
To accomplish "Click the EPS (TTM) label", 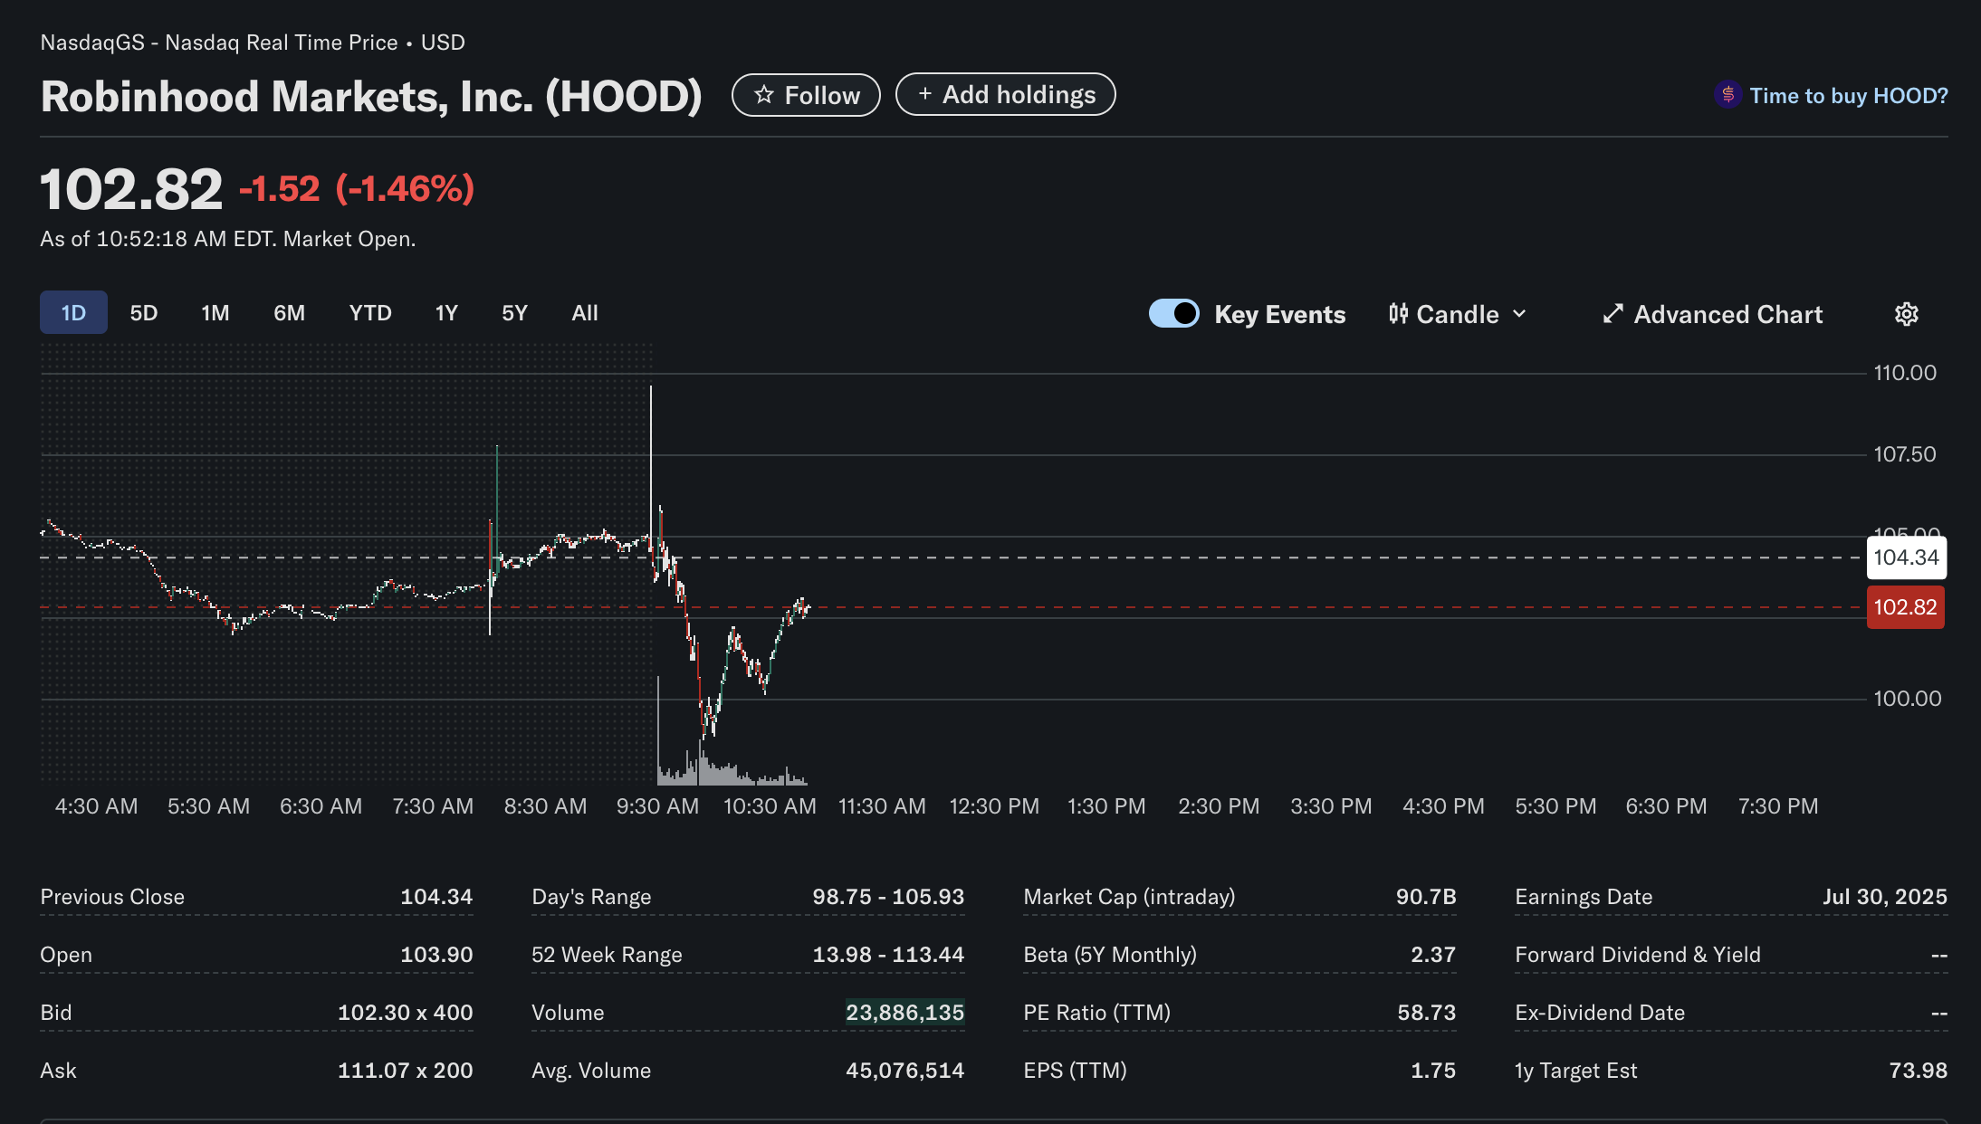I will pyautogui.click(x=1075, y=1071).
